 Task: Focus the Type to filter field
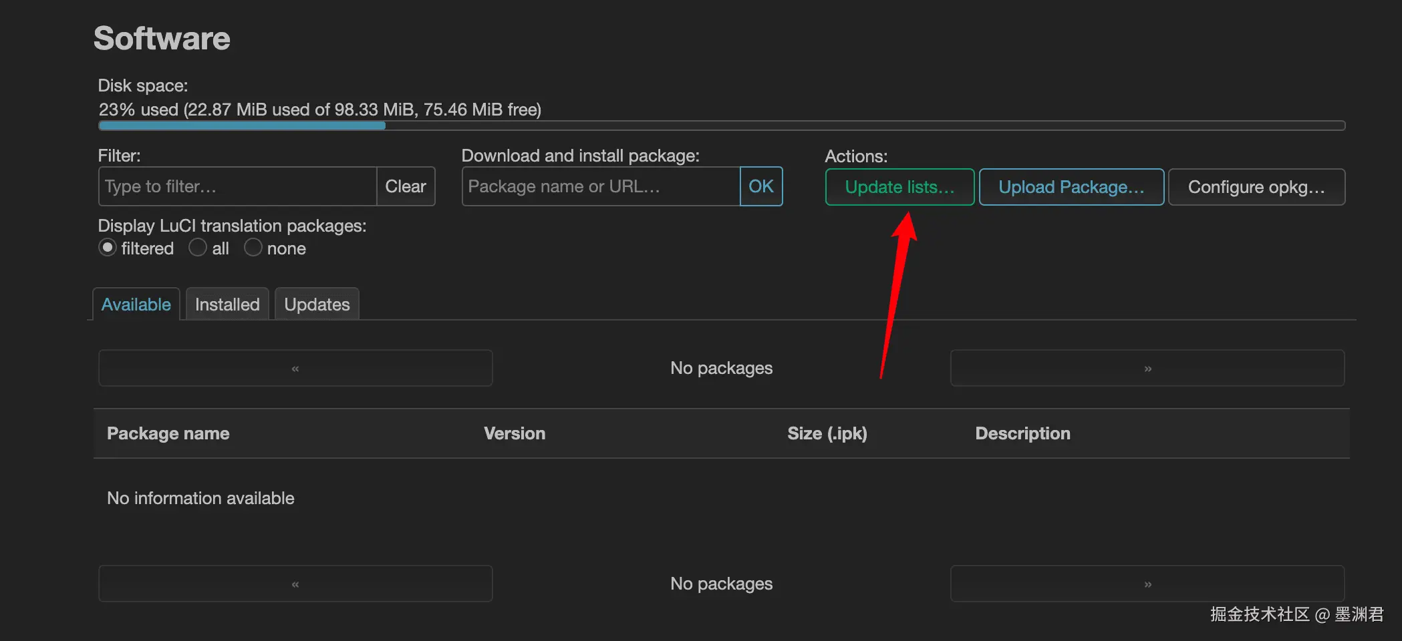(x=237, y=186)
